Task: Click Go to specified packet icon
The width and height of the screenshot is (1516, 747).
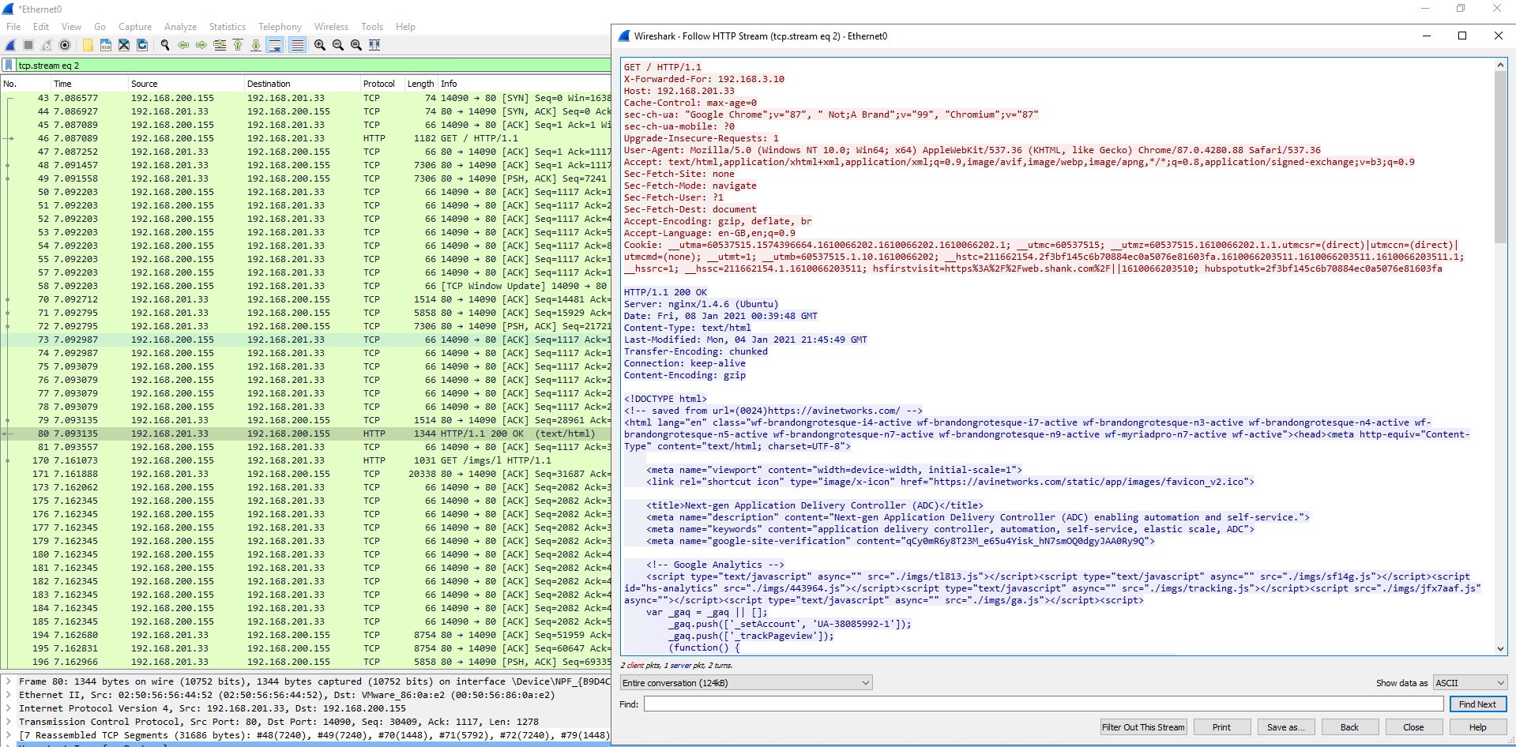Action: pos(220,45)
